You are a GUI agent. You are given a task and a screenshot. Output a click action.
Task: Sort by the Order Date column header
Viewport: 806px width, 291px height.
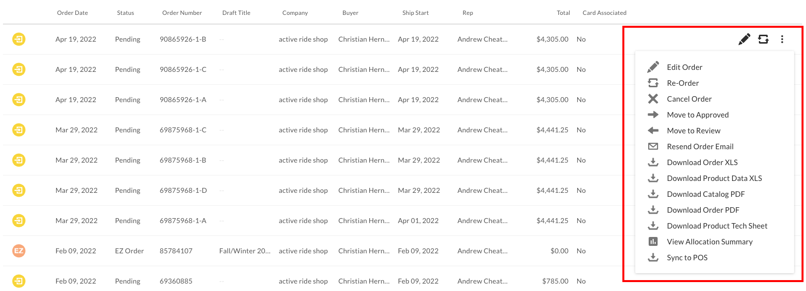pos(72,12)
